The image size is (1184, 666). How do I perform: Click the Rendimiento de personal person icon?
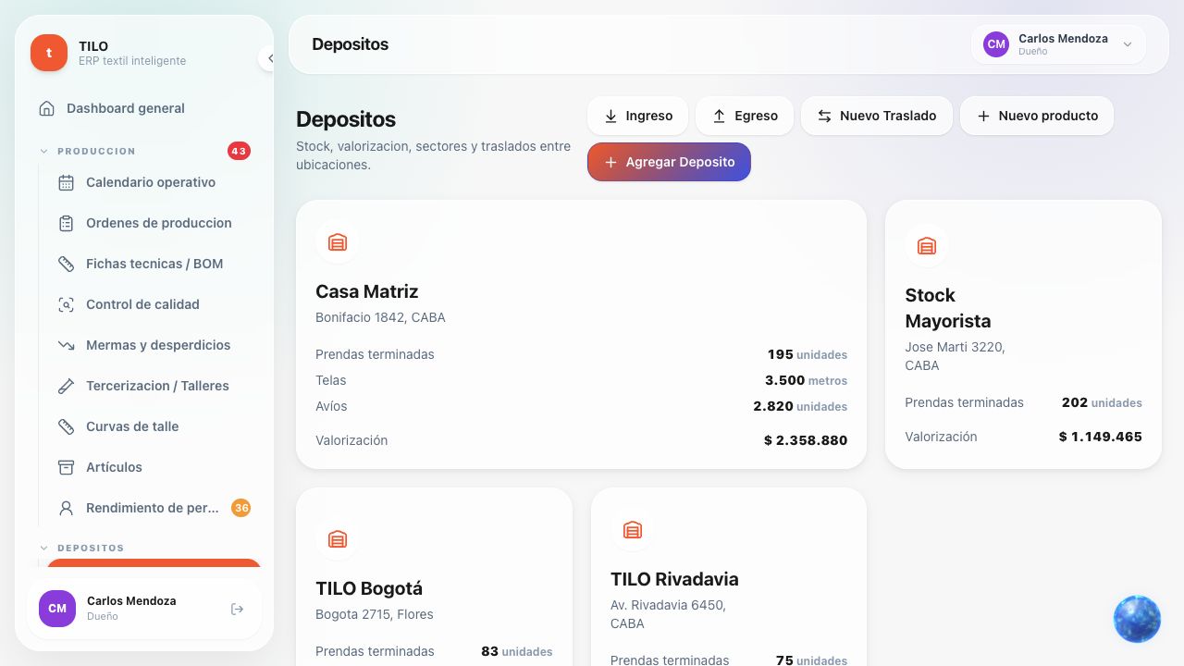pos(66,508)
